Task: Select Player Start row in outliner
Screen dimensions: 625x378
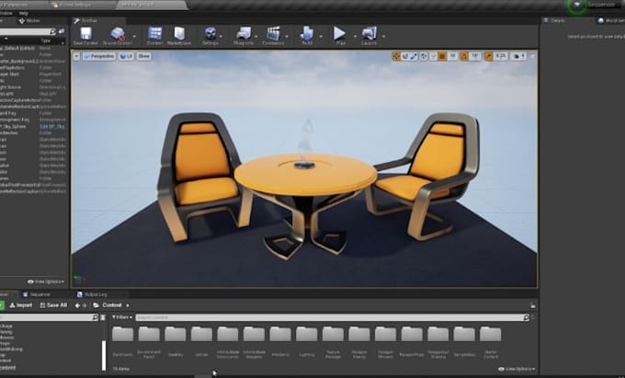Action: 33,74
